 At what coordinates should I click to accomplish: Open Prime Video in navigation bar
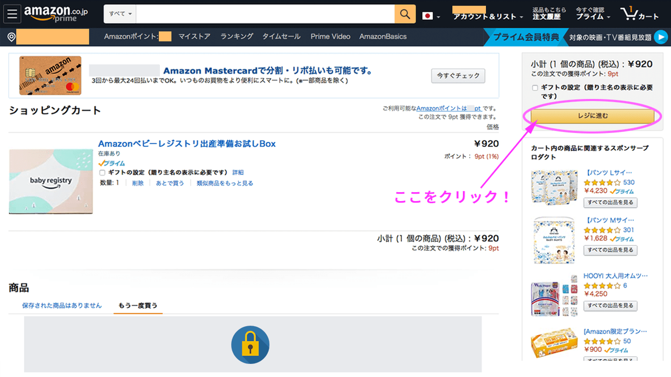(x=330, y=37)
